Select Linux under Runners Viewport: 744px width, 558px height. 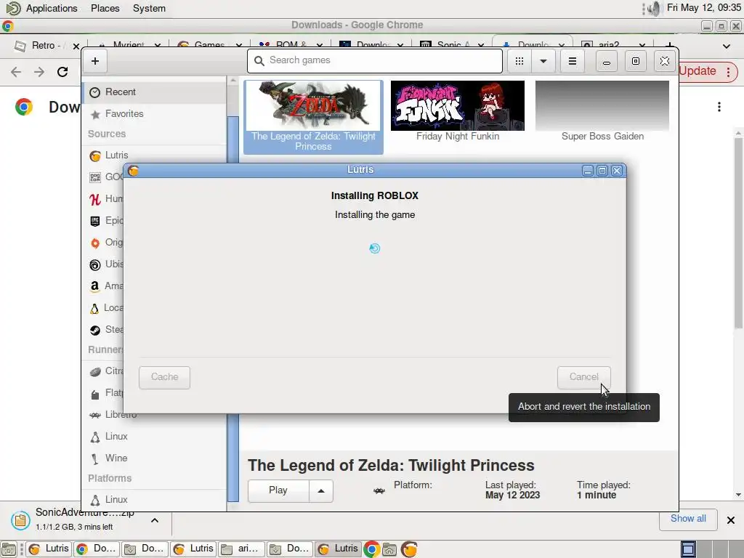click(x=154, y=437)
